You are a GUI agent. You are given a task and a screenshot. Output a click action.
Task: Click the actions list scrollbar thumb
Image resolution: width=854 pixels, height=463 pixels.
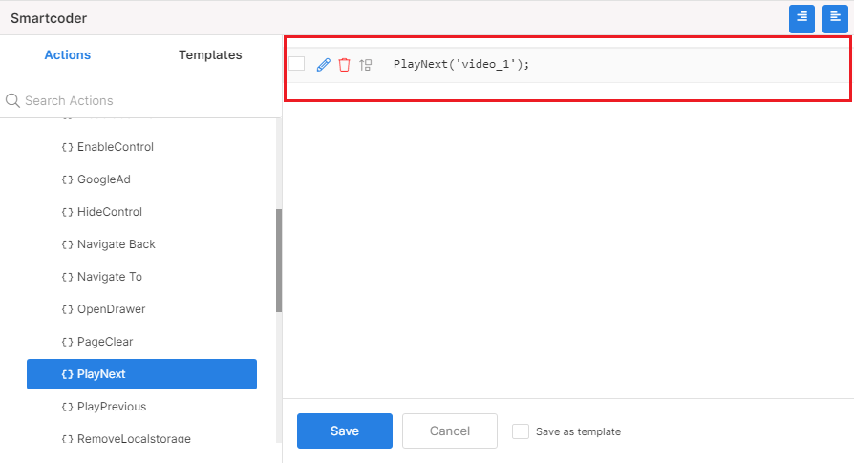(279, 260)
